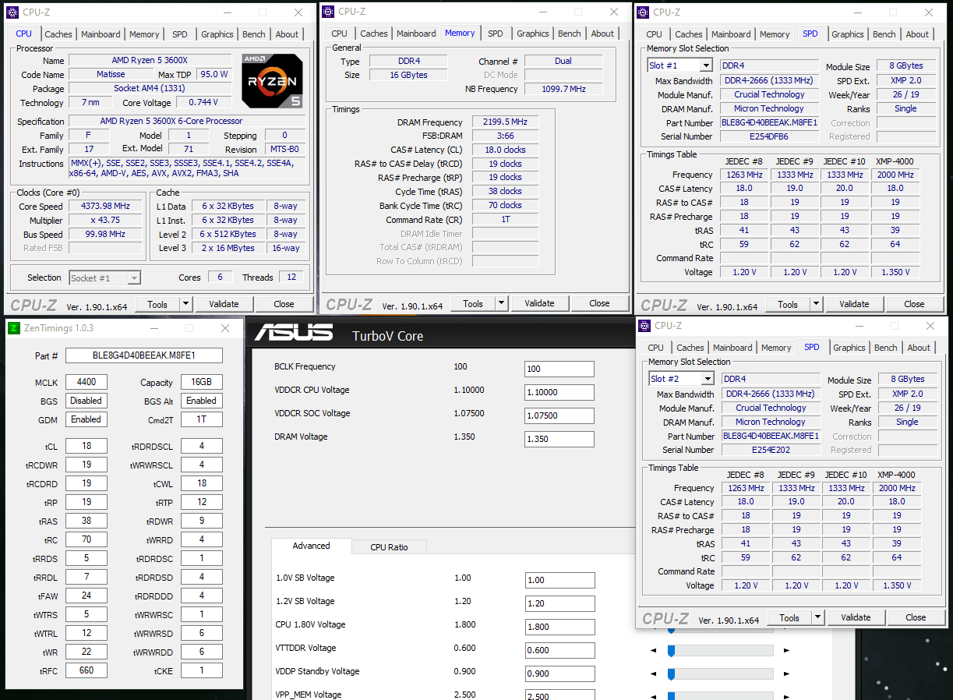Select Advanced tab in TurboV Core

[x=312, y=546]
